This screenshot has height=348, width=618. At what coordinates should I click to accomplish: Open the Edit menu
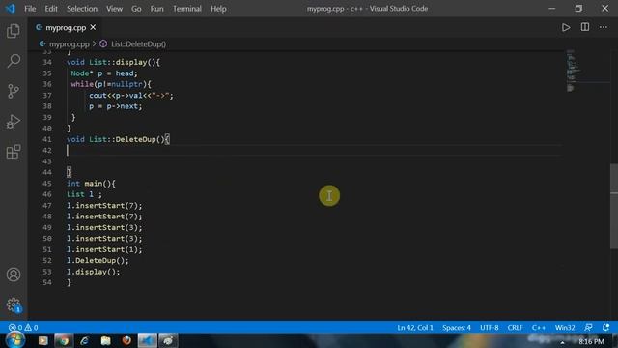51,9
